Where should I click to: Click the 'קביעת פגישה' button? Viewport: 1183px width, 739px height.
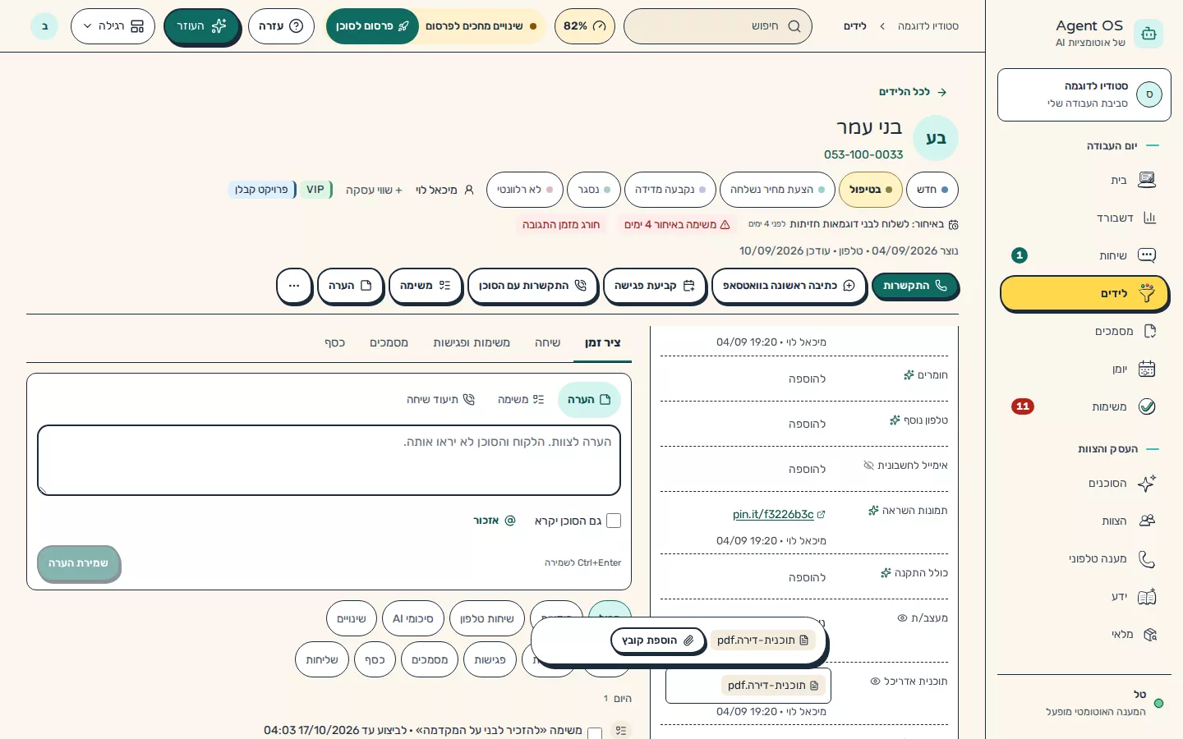click(654, 286)
